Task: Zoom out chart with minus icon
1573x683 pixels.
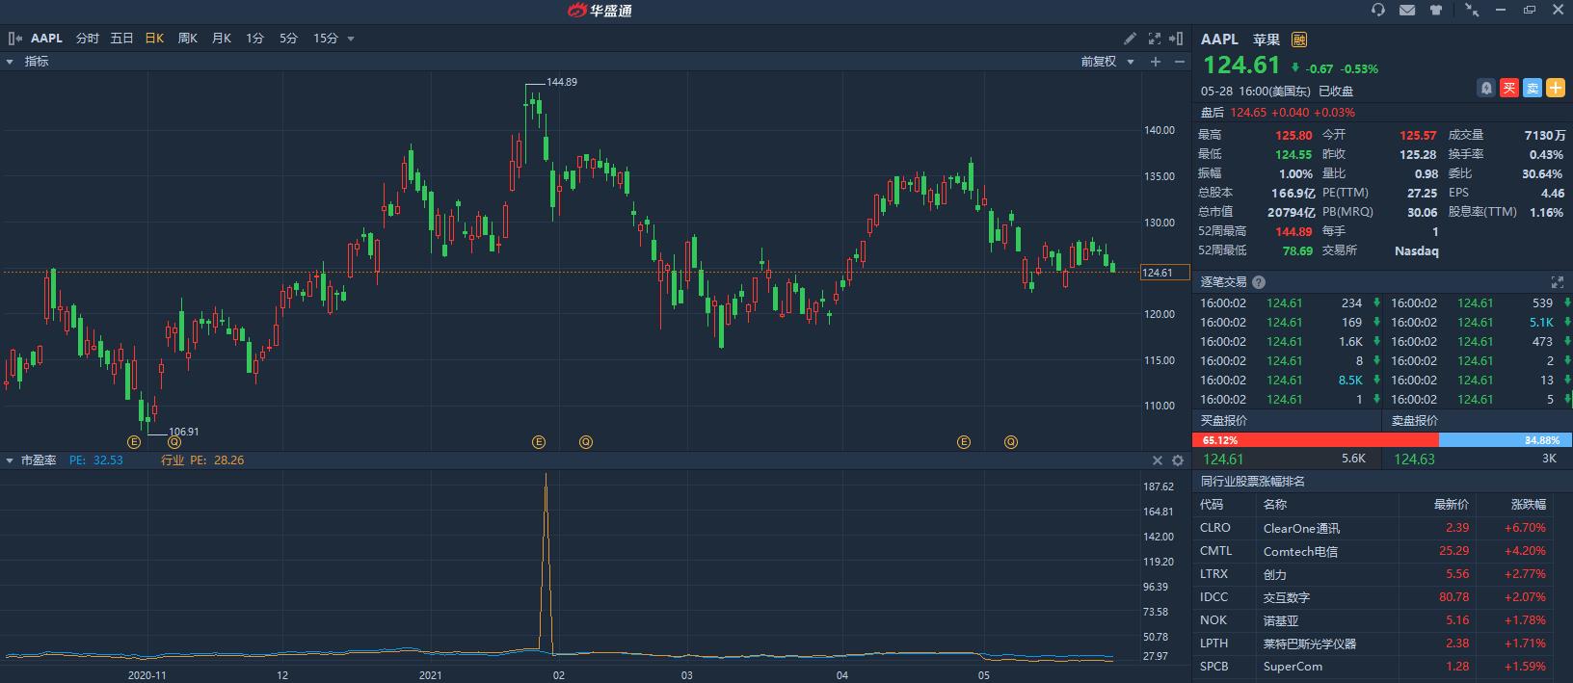Action: coord(1180,62)
